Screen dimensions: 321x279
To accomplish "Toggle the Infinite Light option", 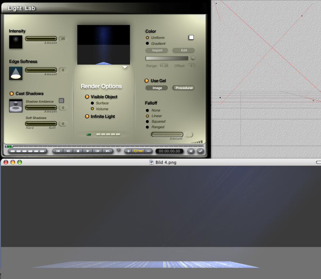I will [x=87, y=116].
